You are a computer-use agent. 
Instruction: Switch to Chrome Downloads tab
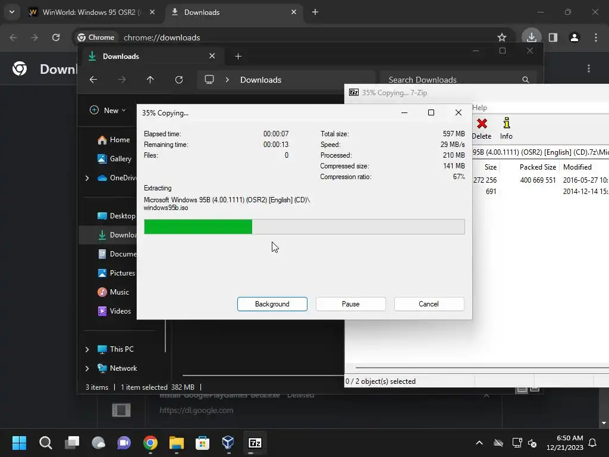[233, 12]
